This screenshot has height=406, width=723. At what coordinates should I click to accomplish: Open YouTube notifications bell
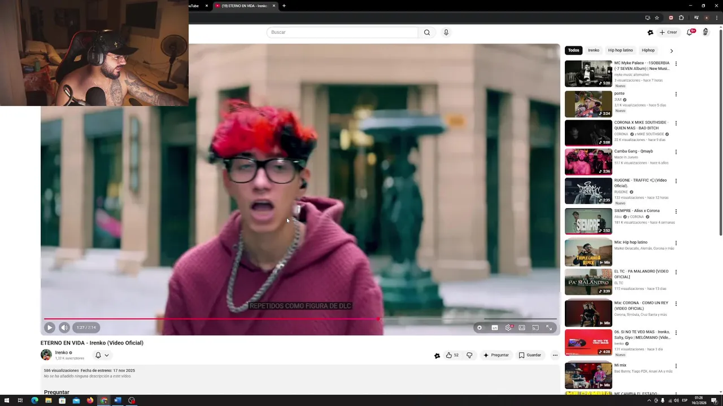[x=690, y=32]
